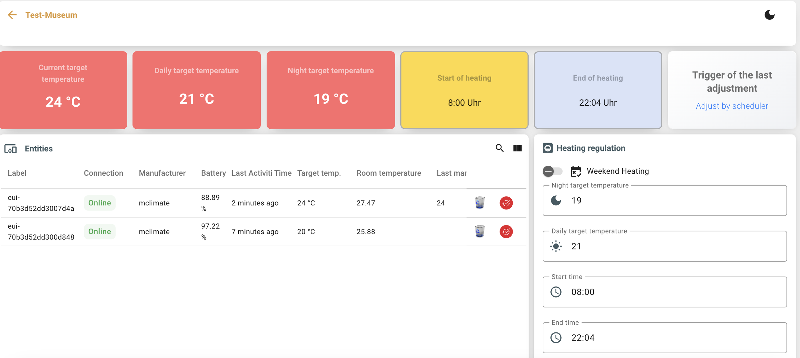Click the red circle icon for eui-70b3d52dd3007d4a
The image size is (800, 358).
pyautogui.click(x=506, y=203)
